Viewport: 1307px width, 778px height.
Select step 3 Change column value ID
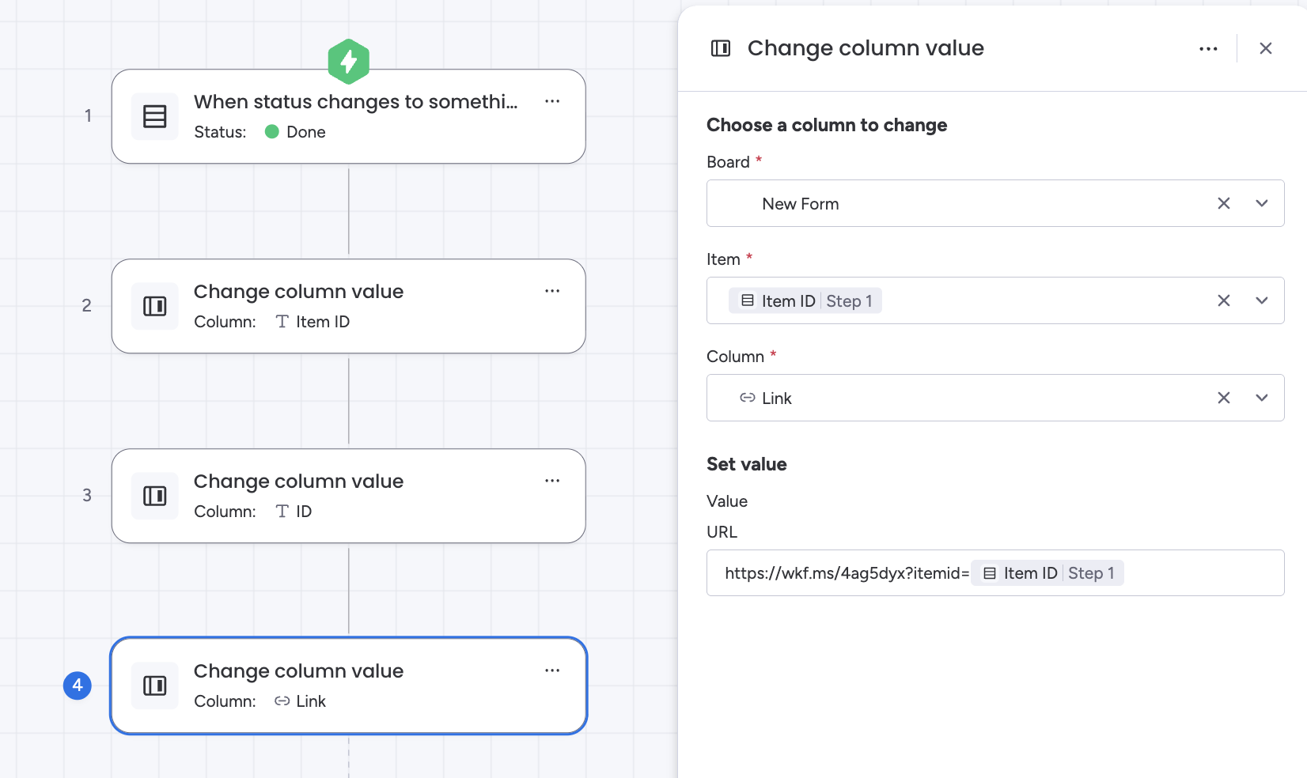[348, 496]
